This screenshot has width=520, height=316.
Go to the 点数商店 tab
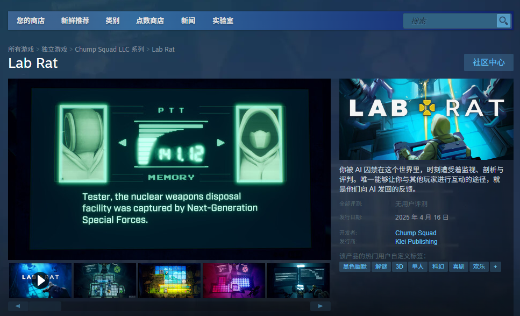pos(150,21)
